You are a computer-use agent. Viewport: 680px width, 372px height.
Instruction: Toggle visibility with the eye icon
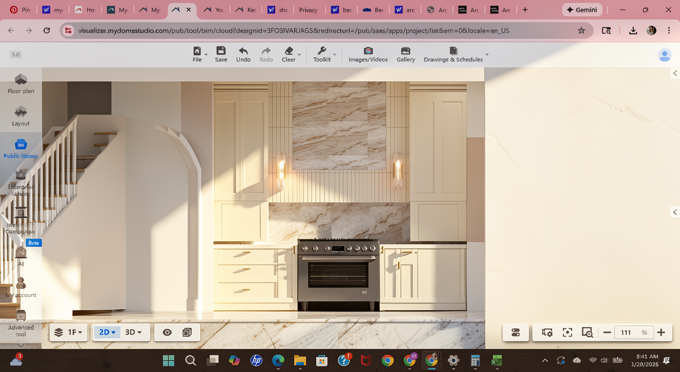pos(167,333)
